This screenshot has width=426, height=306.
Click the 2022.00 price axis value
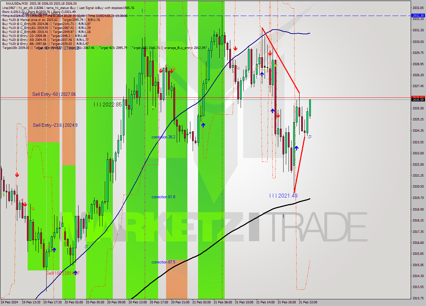tap(418, 164)
